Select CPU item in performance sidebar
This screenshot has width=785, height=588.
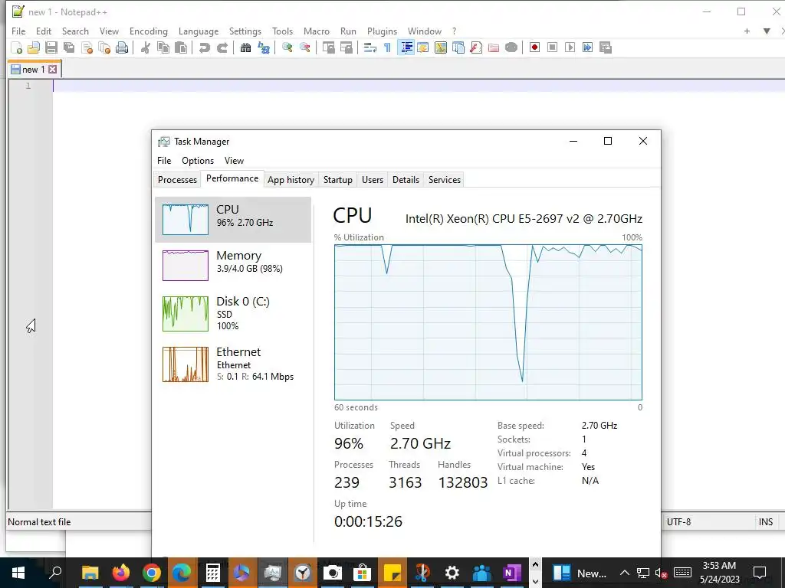pyautogui.click(x=233, y=219)
